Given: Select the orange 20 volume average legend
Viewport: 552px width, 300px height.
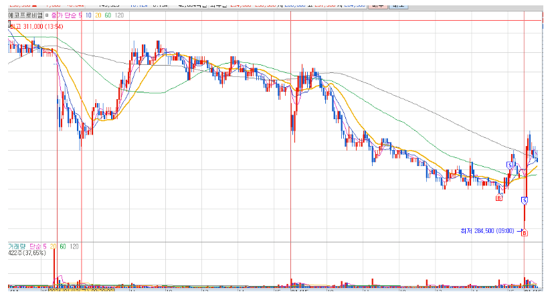Looking at the screenshot, I should (53, 246).
